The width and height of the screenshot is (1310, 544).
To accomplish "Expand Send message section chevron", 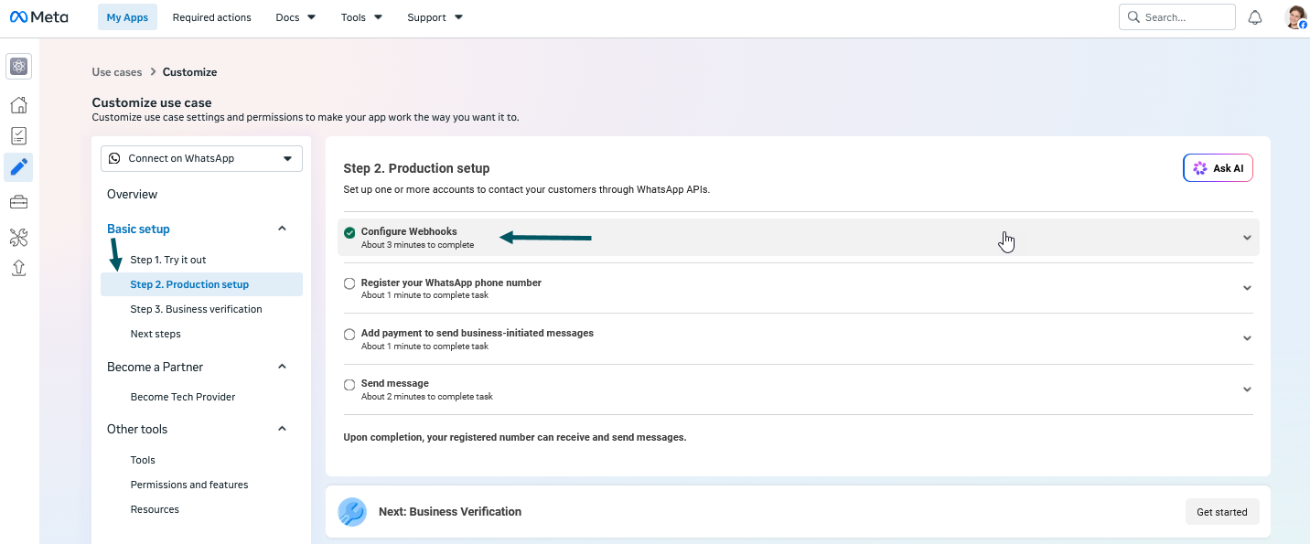I will (x=1247, y=389).
